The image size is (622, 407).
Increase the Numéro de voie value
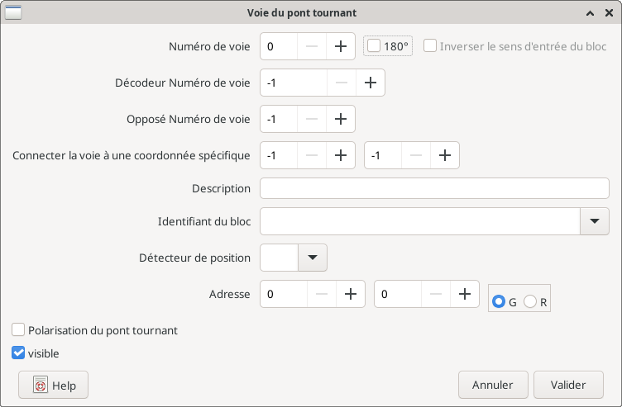click(340, 47)
